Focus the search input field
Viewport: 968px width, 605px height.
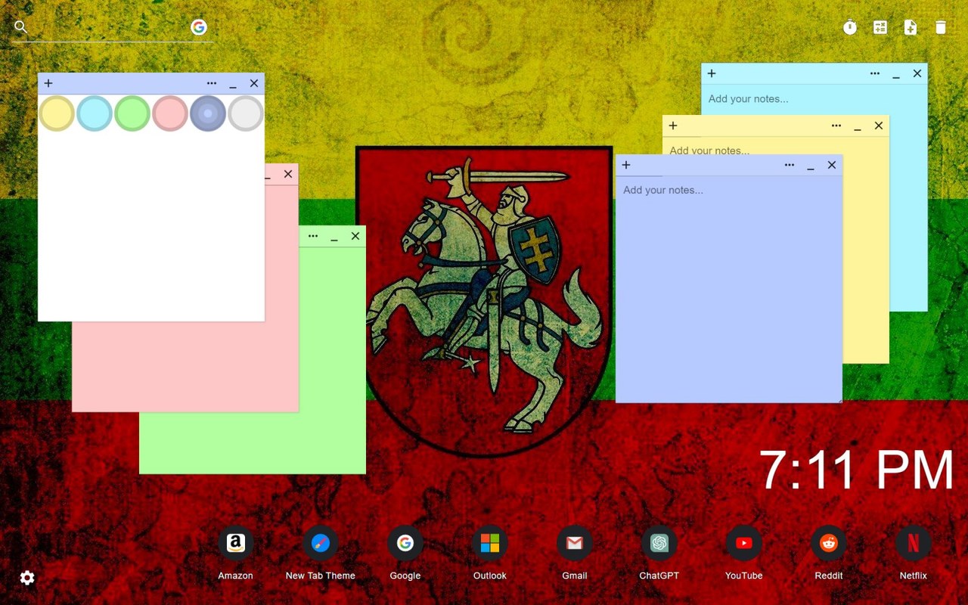click(110, 27)
